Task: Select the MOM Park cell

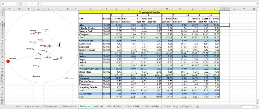Action: (91, 94)
